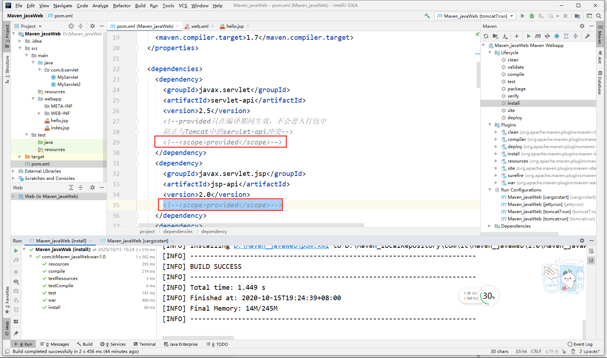Screen dimensions: 607x358
Task: Open the Database side tool window
Action: click(x=600, y=83)
